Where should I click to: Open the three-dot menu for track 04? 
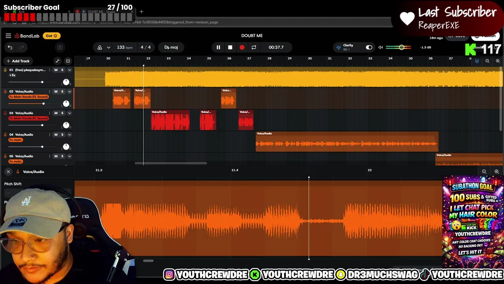[49, 135]
